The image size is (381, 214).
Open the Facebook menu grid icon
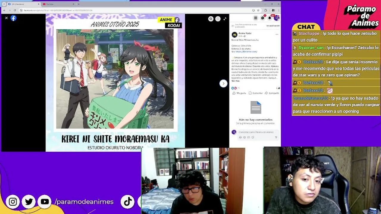point(255,18)
